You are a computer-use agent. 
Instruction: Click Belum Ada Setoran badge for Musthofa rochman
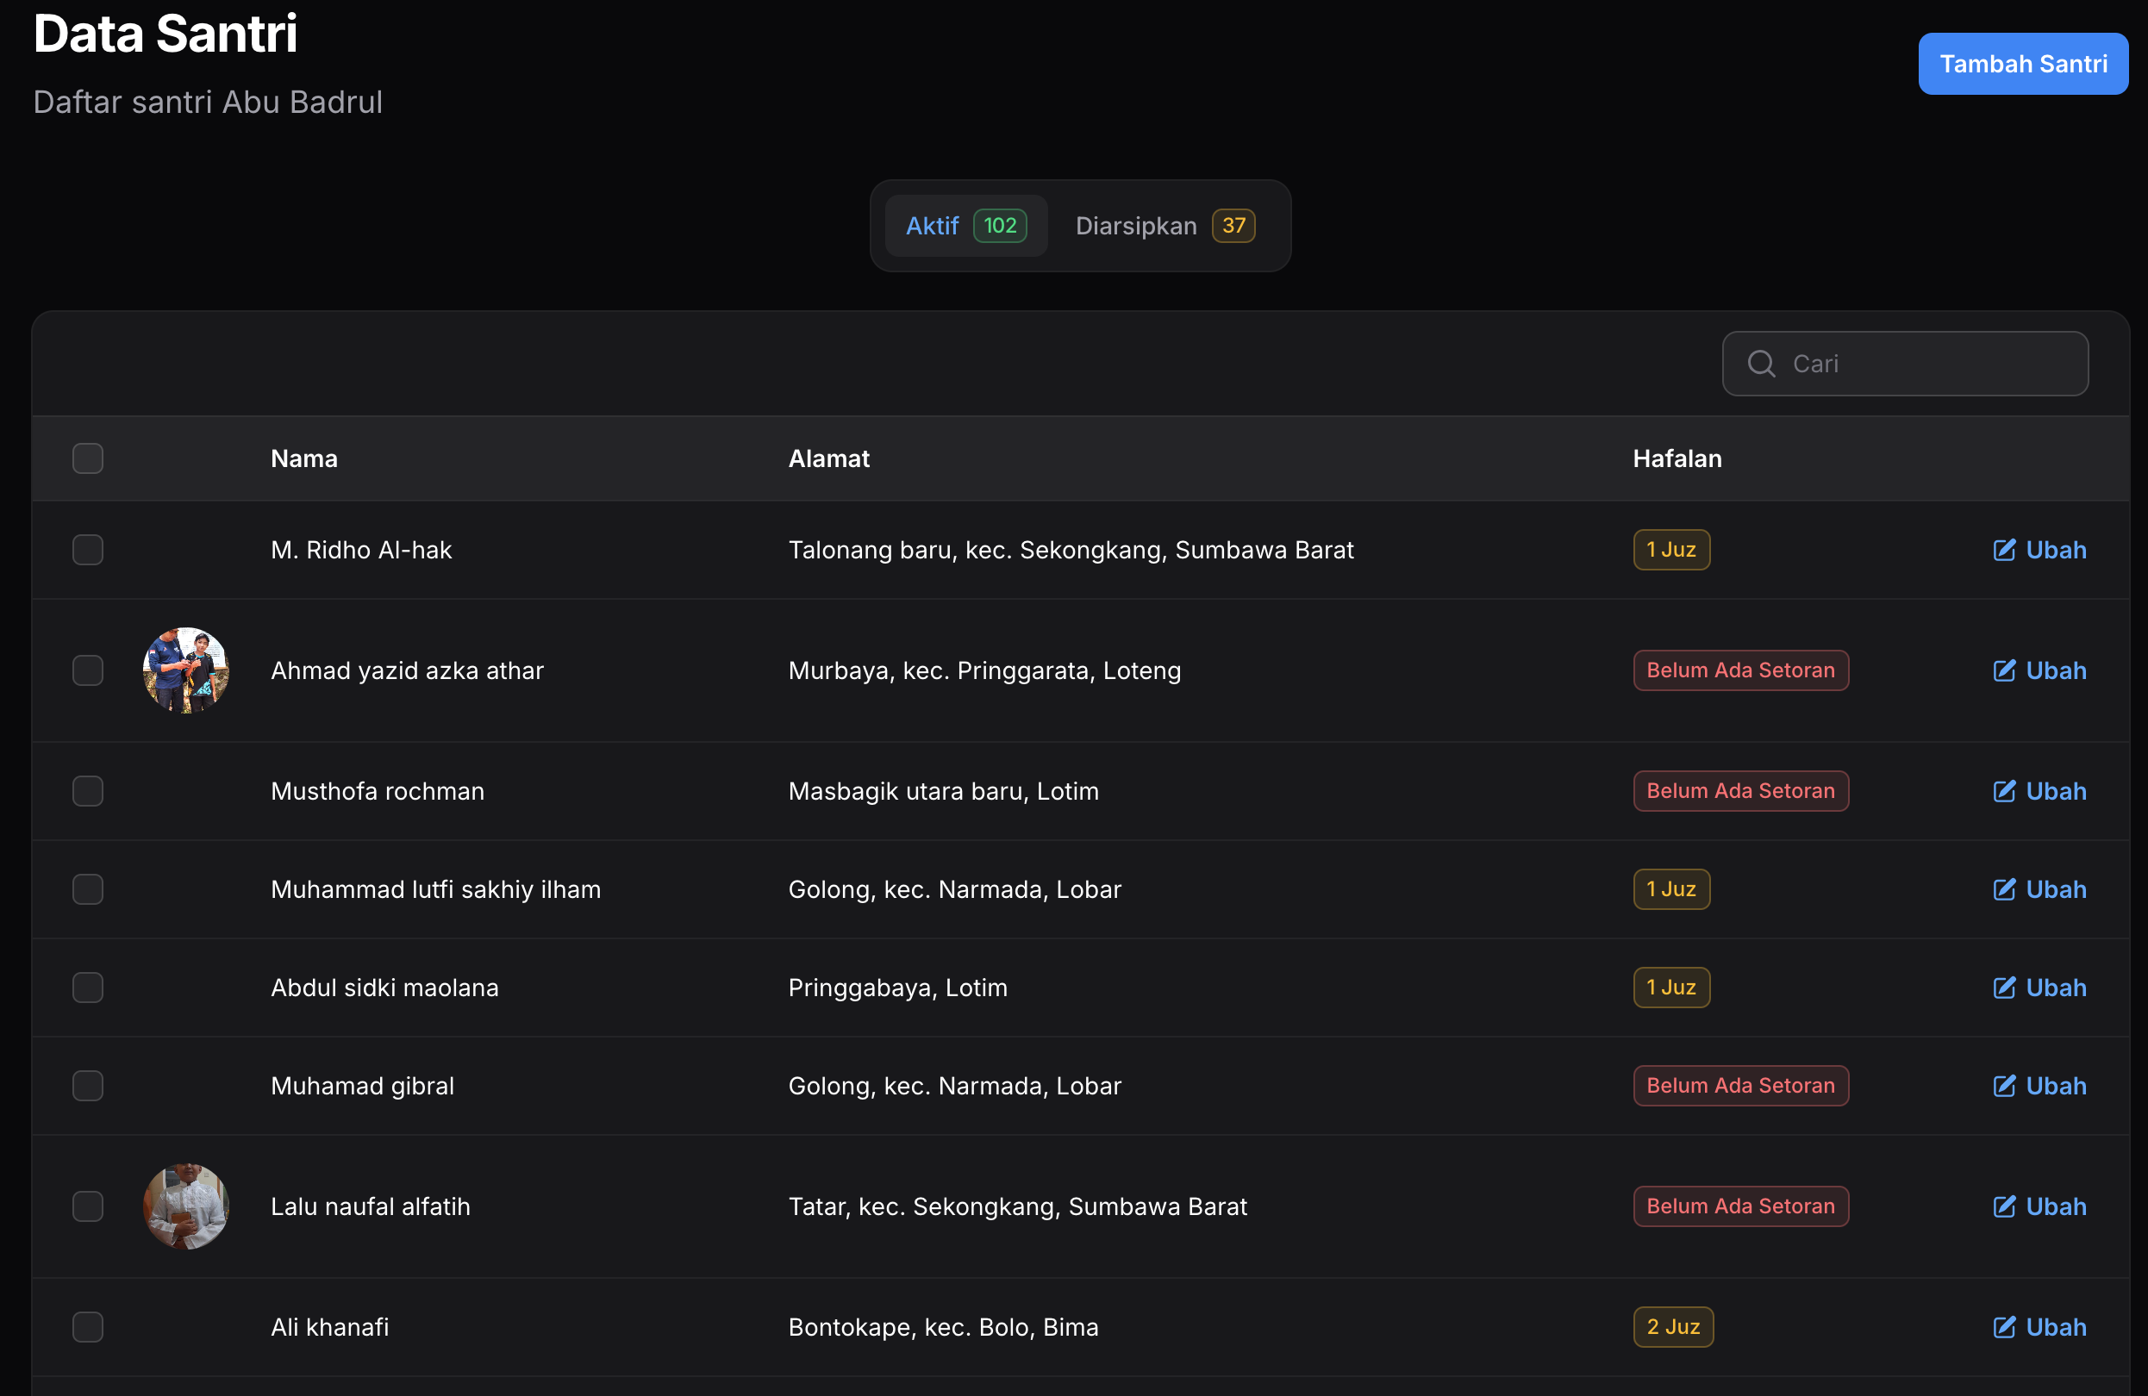click(1740, 791)
